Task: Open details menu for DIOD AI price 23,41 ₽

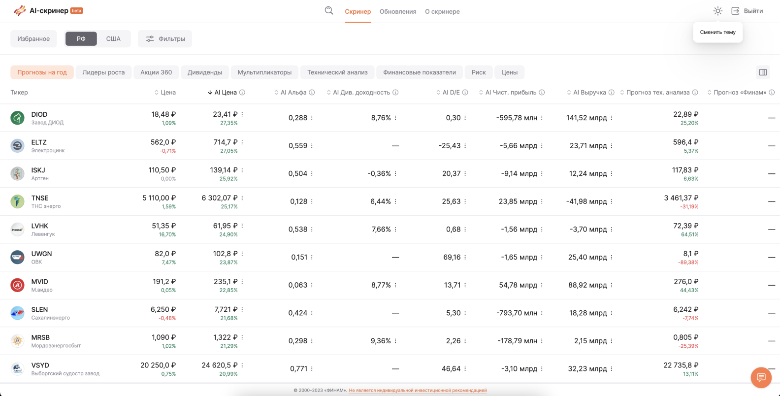Action: 242,114
